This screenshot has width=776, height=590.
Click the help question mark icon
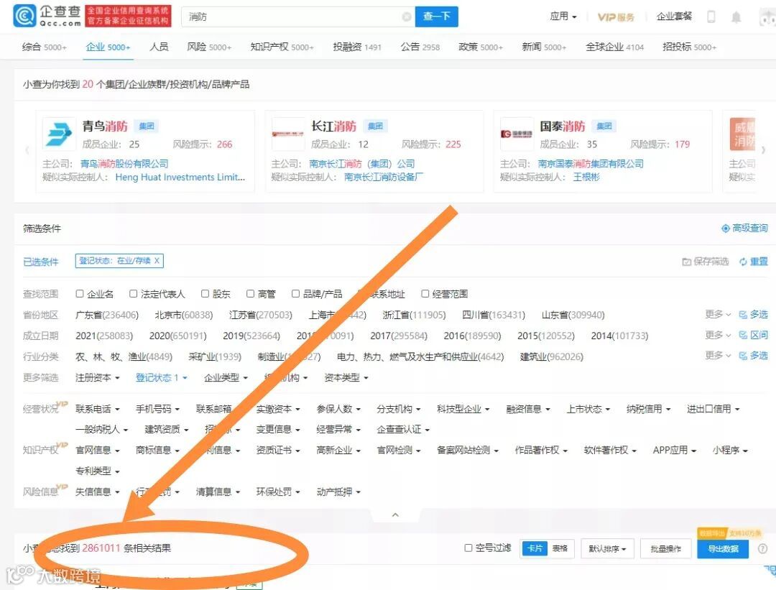(x=762, y=548)
